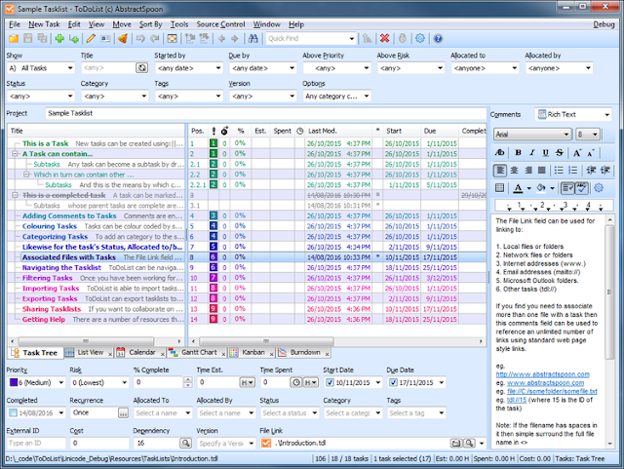Open the comments text color picker
624x469 pixels.
[519, 187]
